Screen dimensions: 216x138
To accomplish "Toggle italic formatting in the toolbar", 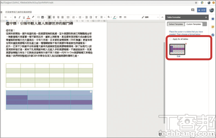I will click(19, 17).
